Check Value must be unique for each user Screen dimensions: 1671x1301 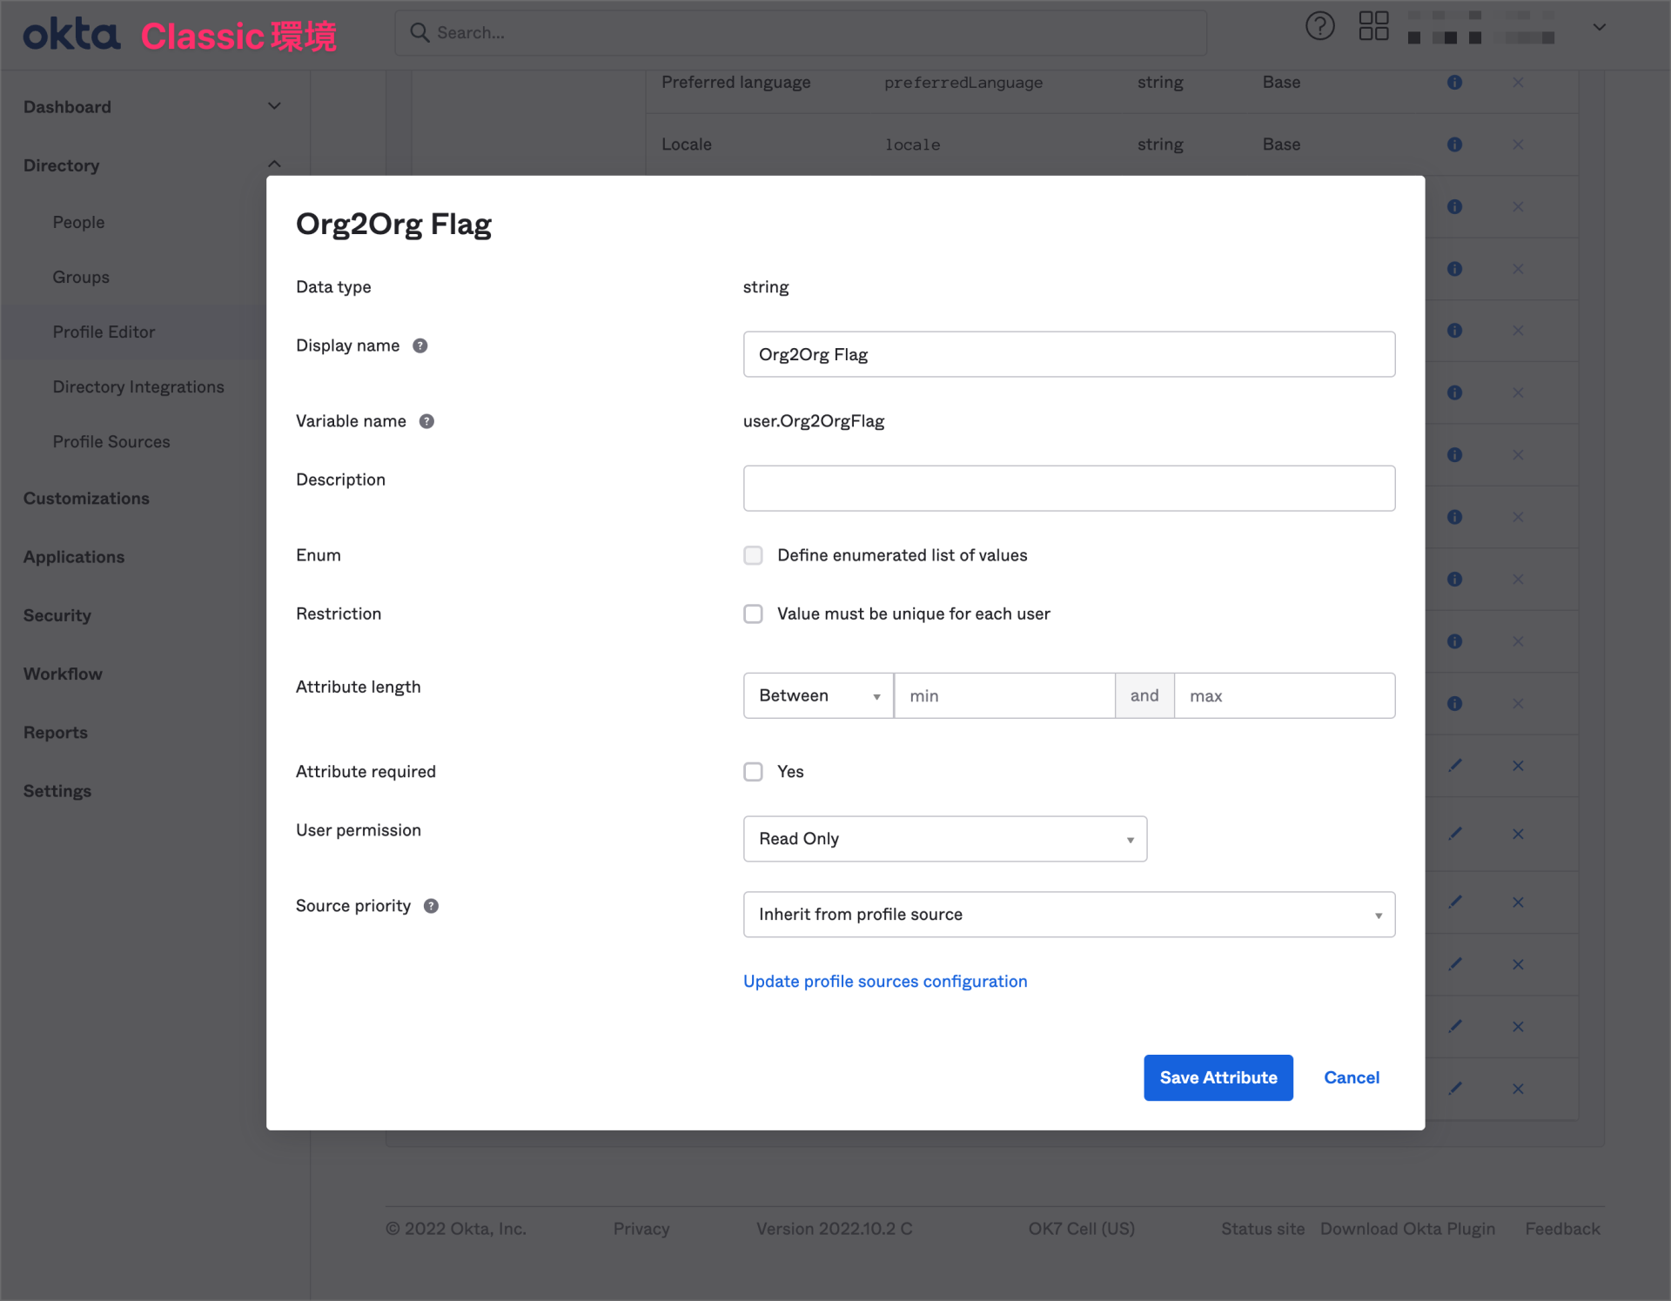(753, 614)
